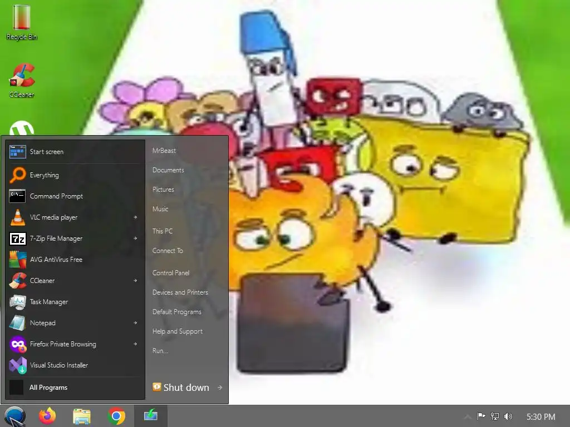Open the Run... dialog

tap(160, 351)
